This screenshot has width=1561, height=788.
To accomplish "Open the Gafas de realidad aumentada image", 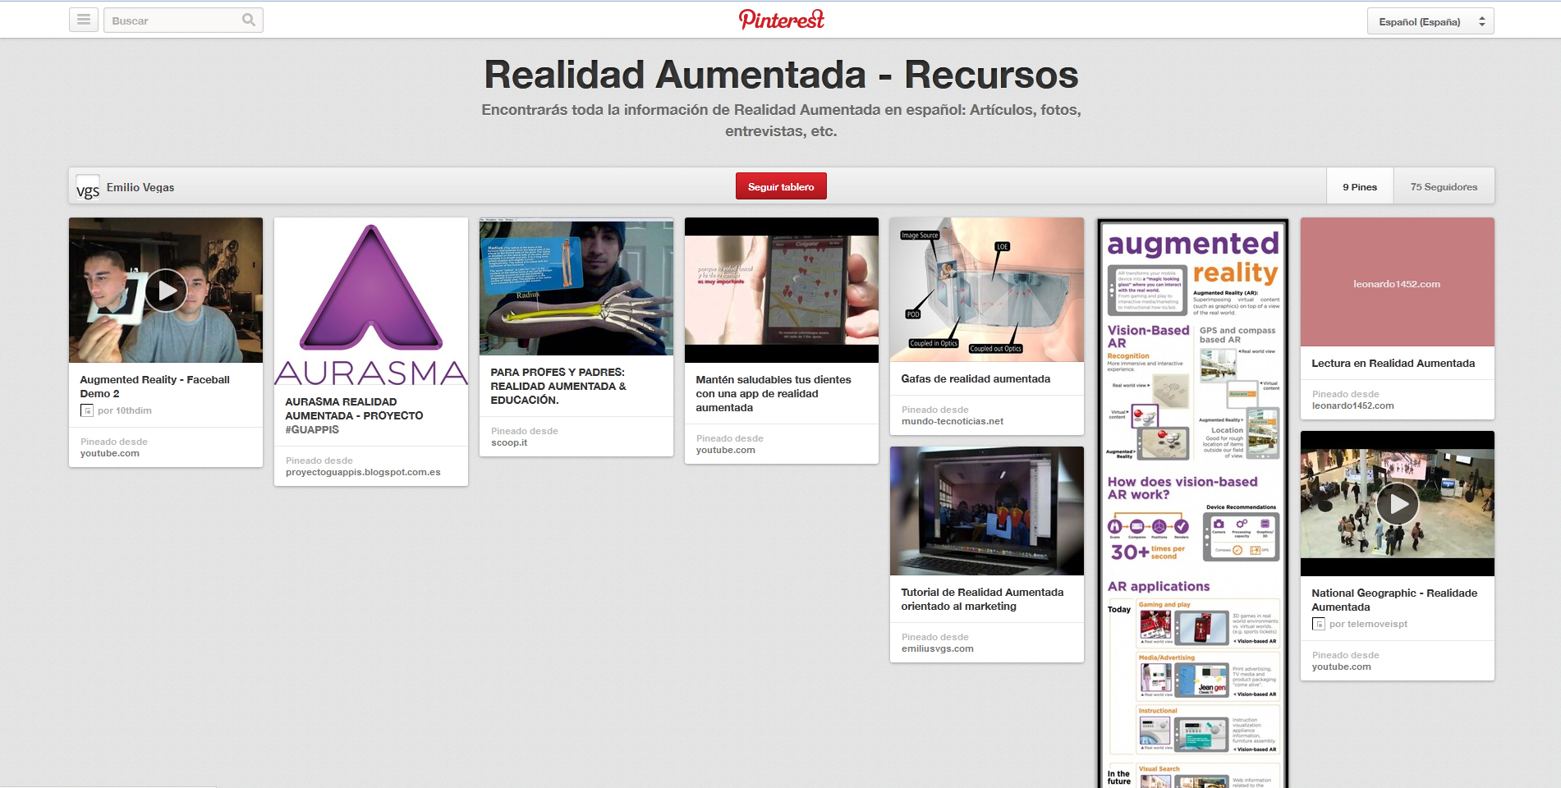I will click(986, 289).
